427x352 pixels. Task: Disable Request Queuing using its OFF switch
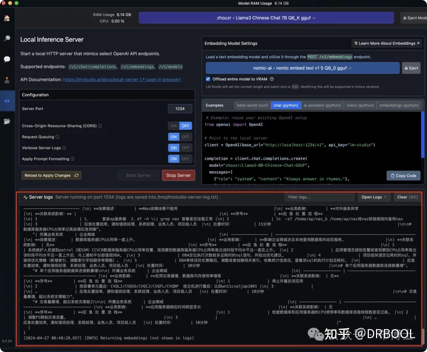185,137
